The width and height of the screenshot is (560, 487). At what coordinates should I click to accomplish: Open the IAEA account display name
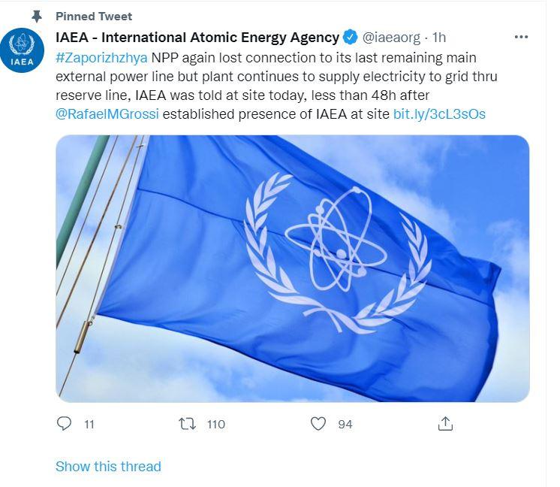pos(197,37)
